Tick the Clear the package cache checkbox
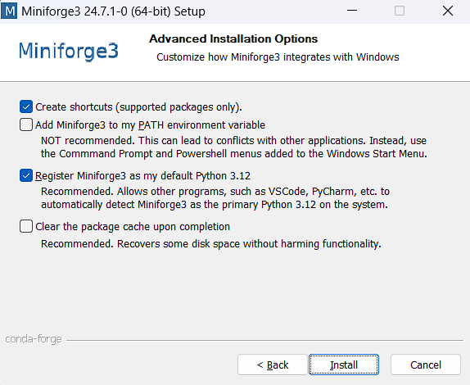The image size is (470, 385). coord(26,226)
